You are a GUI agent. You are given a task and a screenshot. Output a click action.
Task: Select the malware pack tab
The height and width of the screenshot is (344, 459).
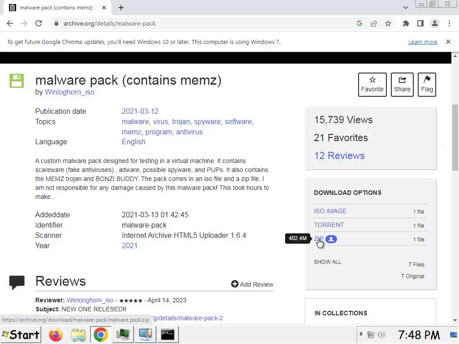(x=57, y=8)
